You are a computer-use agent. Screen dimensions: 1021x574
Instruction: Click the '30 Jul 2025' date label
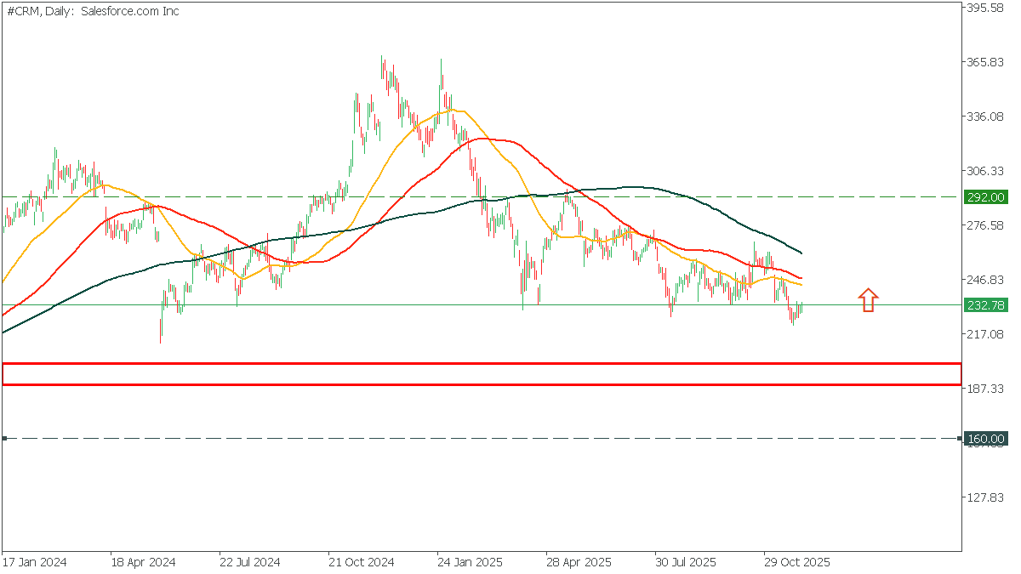(x=688, y=563)
